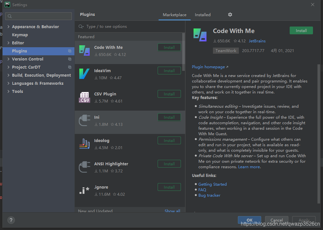Click the Cancel button
The height and width of the screenshot is (230, 323).
(276, 220)
